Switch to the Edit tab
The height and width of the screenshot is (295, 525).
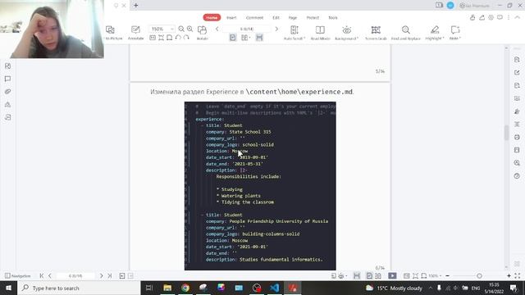tap(276, 17)
